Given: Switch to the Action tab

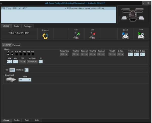Looking at the screenshot, I should tap(6, 26).
